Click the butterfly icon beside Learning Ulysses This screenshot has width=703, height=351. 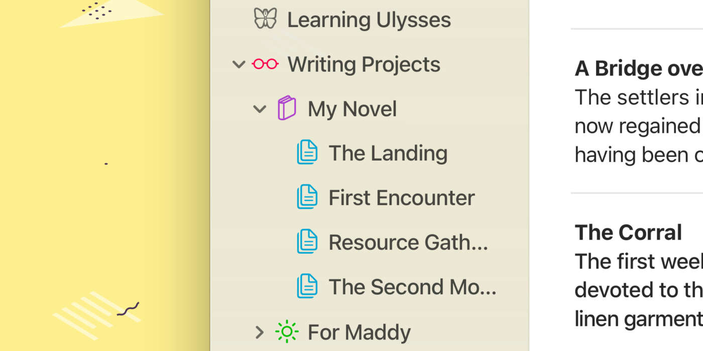coord(265,19)
